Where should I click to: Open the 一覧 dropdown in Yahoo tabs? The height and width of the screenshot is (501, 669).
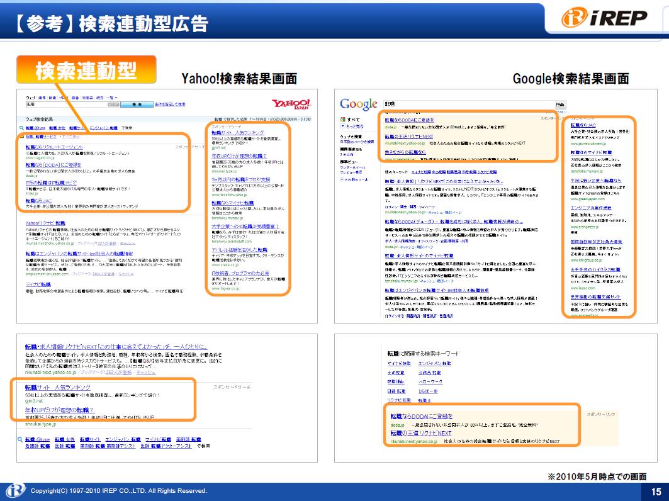point(112,98)
